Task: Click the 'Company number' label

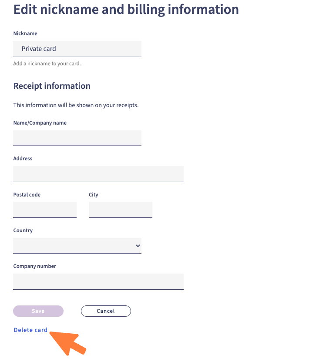Action: [35, 266]
